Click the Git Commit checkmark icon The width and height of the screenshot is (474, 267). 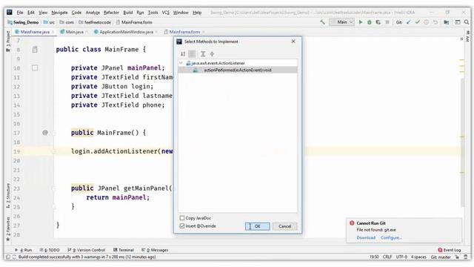click(418, 22)
